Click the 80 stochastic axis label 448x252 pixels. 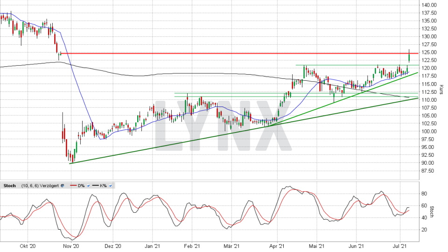(424, 194)
